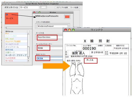Click the 基本Script column header
Screen dimensions: 132x97
16,31
